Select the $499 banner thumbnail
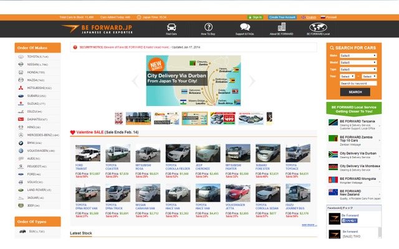Image resolution: width=399 pixels, height=249 pixels. (x=223, y=118)
